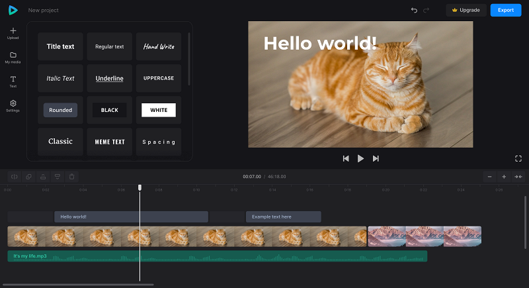529x288 pixels.
Task: Skip to next clip
Action: (x=376, y=159)
